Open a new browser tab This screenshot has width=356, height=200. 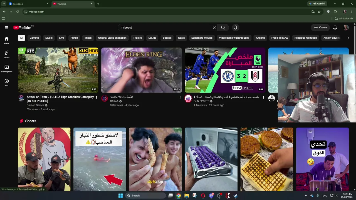[x=98, y=4]
